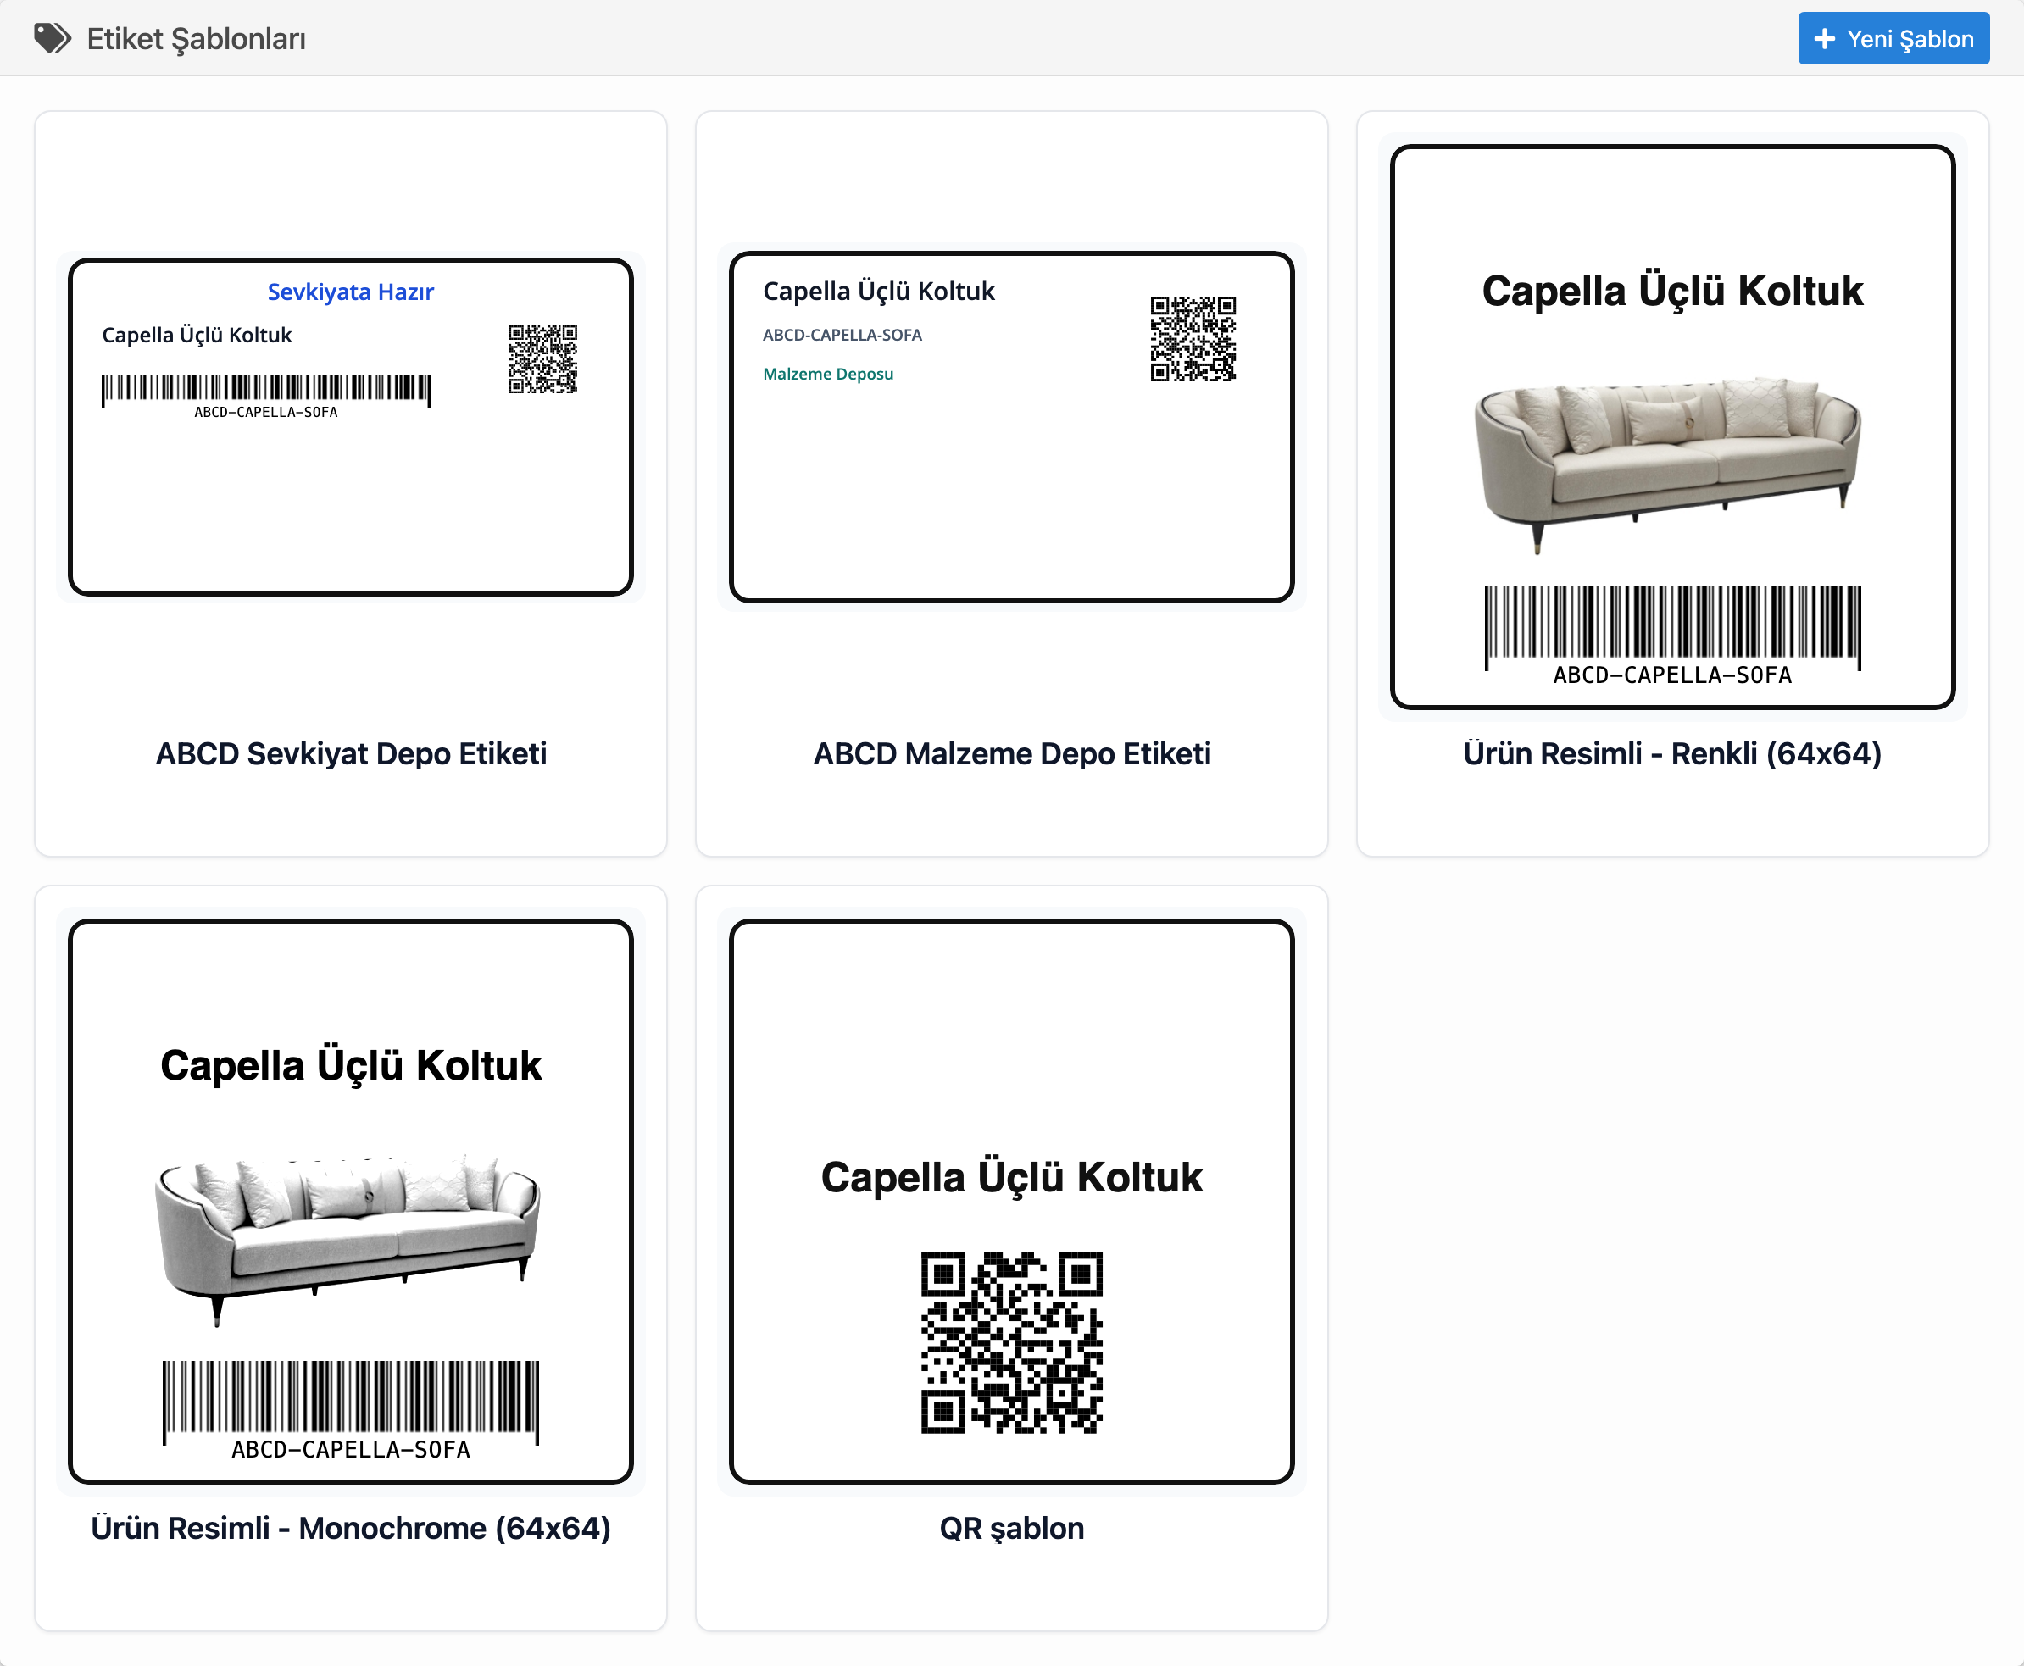The width and height of the screenshot is (2024, 1666).
Task: Click Capella Üçlü Koltuk heading in Monochrome label
Action: 350,1065
